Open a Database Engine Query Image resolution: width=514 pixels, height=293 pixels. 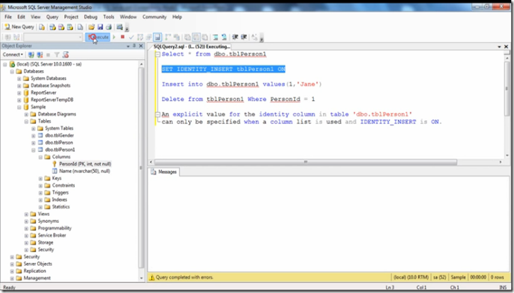pos(42,27)
